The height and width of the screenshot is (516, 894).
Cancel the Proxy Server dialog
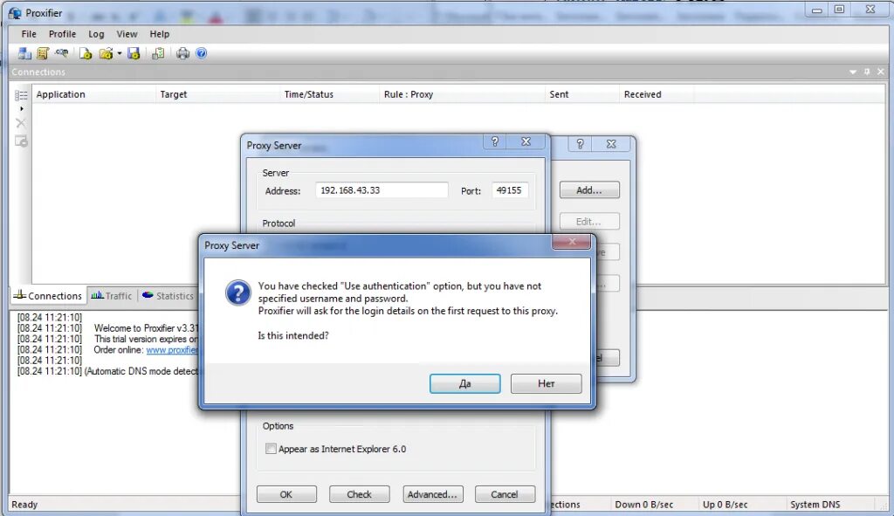[x=505, y=494]
